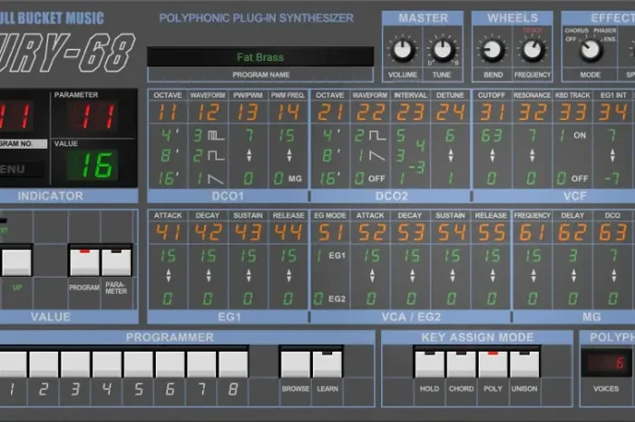Click the DCO1 PW/PWM value arrows
This screenshot has width=635, height=422.
pos(249,155)
